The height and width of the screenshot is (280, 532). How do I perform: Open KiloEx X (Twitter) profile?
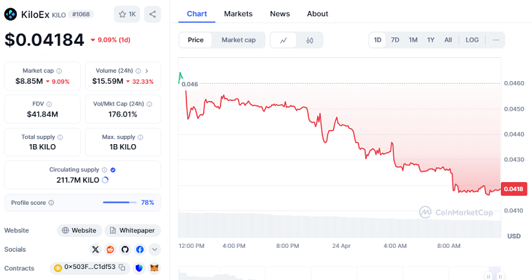[x=96, y=249]
